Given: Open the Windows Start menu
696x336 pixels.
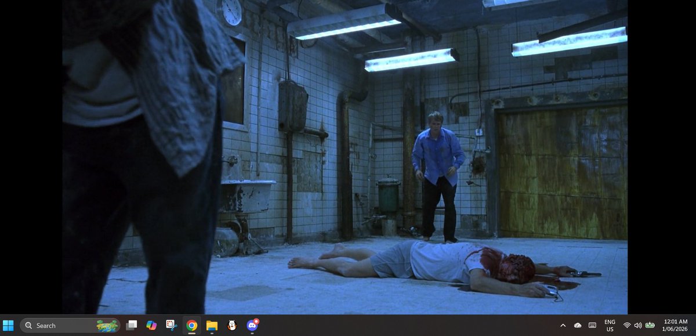Looking at the screenshot, I should pos(8,326).
